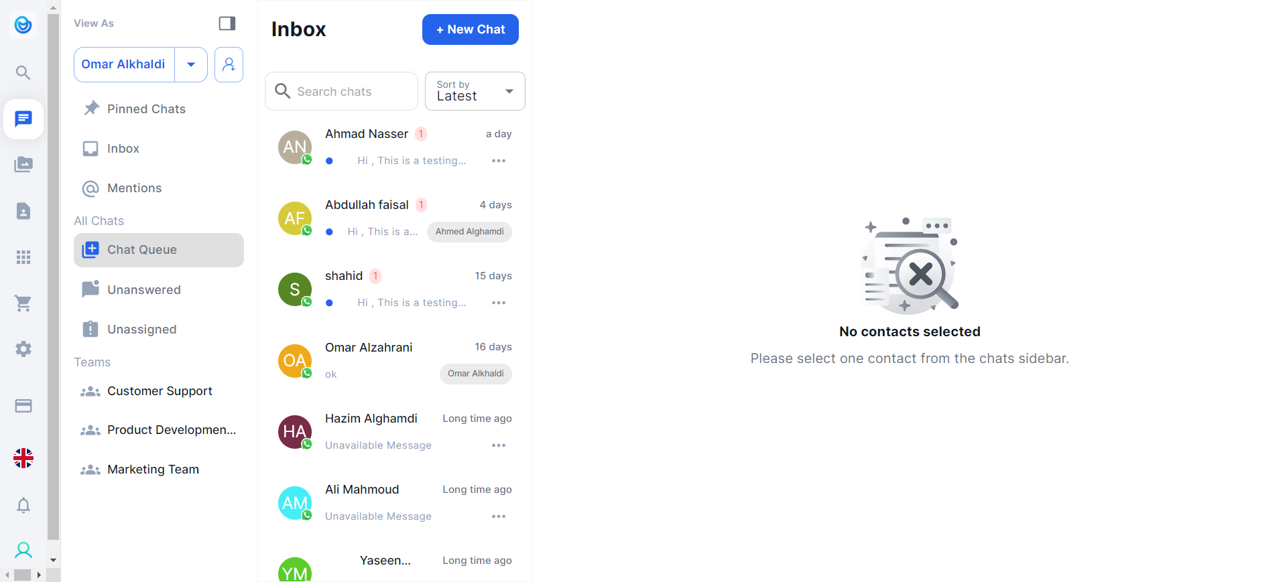
Task: Click the user profile button beside Omar Alkhaldi
Action: 229,64
